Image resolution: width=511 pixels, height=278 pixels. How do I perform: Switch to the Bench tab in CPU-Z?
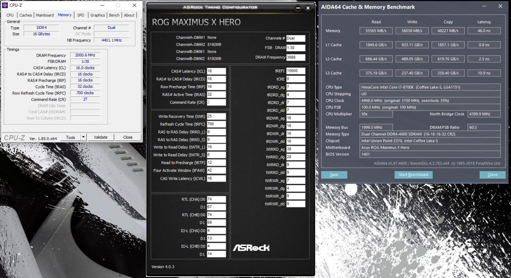pyautogui.click(x=114, y=15)
